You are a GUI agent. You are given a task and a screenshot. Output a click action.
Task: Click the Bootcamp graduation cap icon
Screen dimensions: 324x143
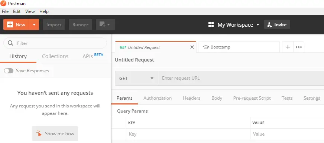206,47
